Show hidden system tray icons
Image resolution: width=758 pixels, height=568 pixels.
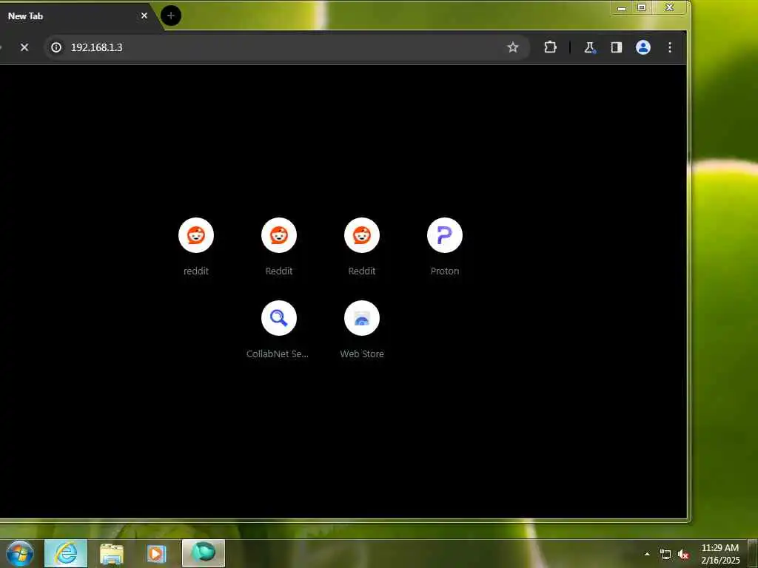click(x=647, y=554)
